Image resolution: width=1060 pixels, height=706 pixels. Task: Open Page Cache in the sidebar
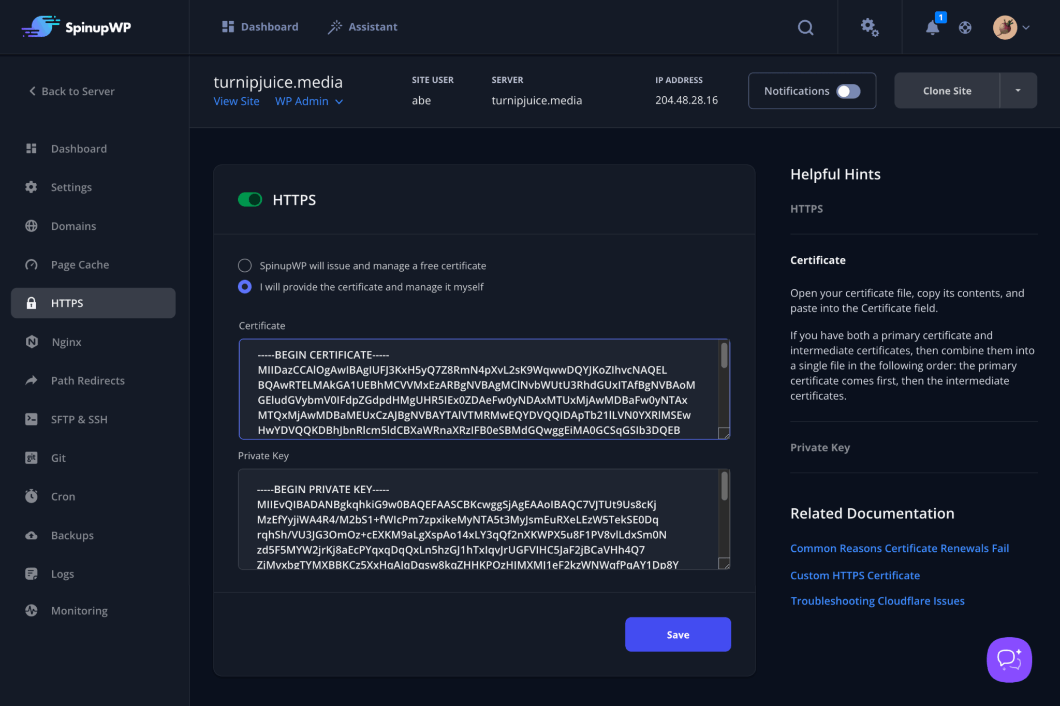pyautogui.click(x=93, y=264)
